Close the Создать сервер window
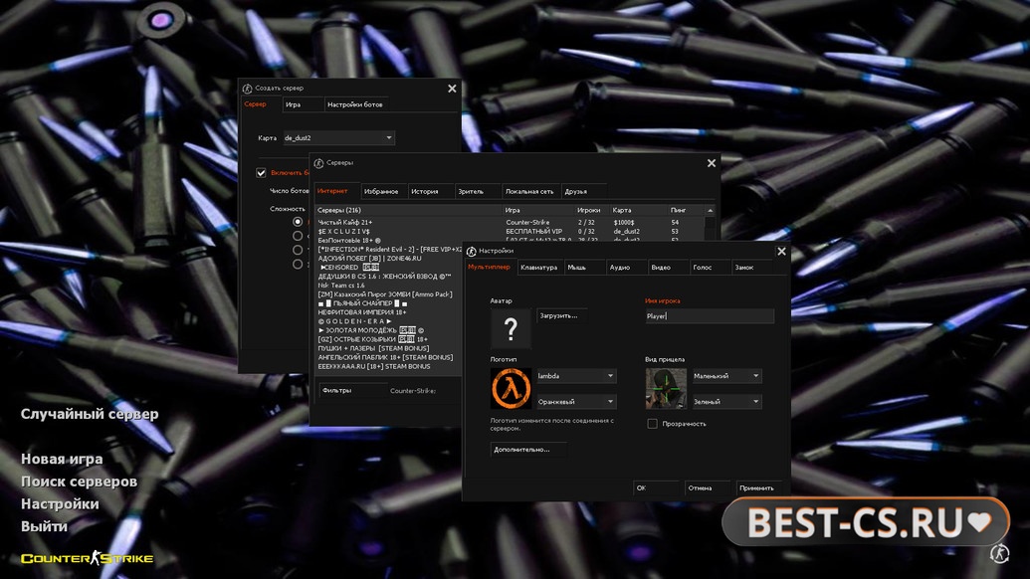 click(x=452, y=88)
